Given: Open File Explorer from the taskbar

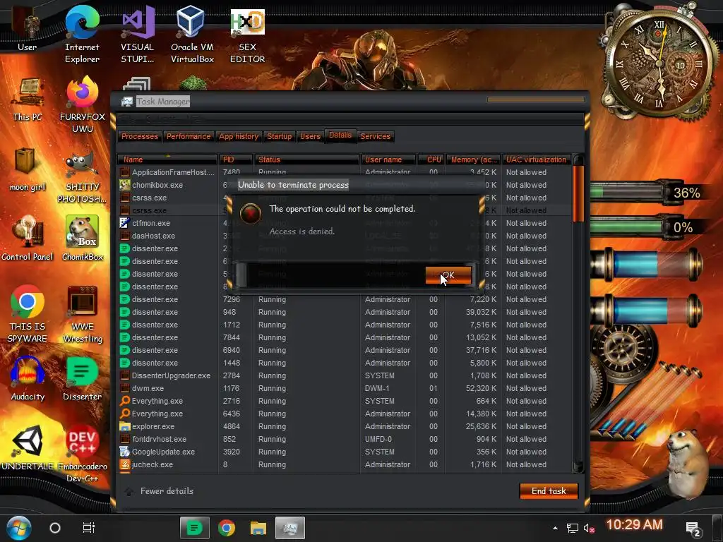Looking at the screenshot, I should (x=258, y=528).
